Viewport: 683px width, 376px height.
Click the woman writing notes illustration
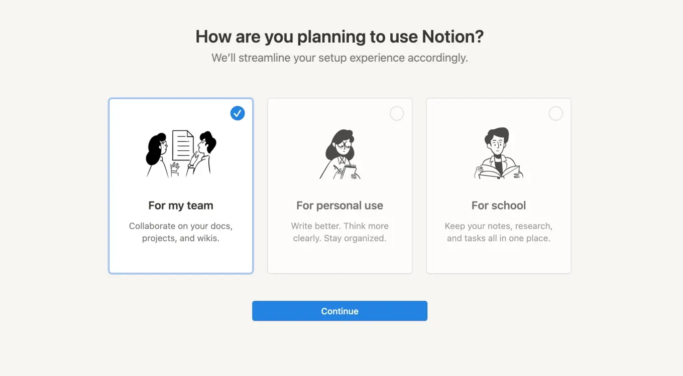point(340,154)
